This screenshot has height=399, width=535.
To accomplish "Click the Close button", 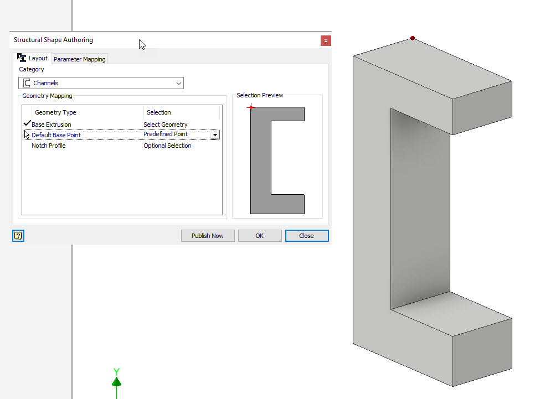I will 307,236.
